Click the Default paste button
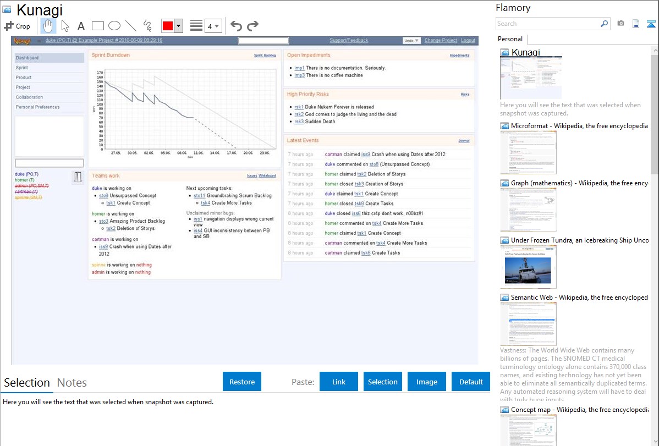Image resolution: width=659 pixels, height=446 pixels. pyautogui.click(x=471, y=382)
